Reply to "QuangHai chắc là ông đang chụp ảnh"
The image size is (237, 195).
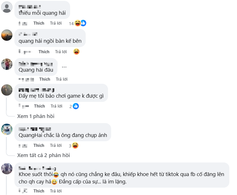coord(56,145)
